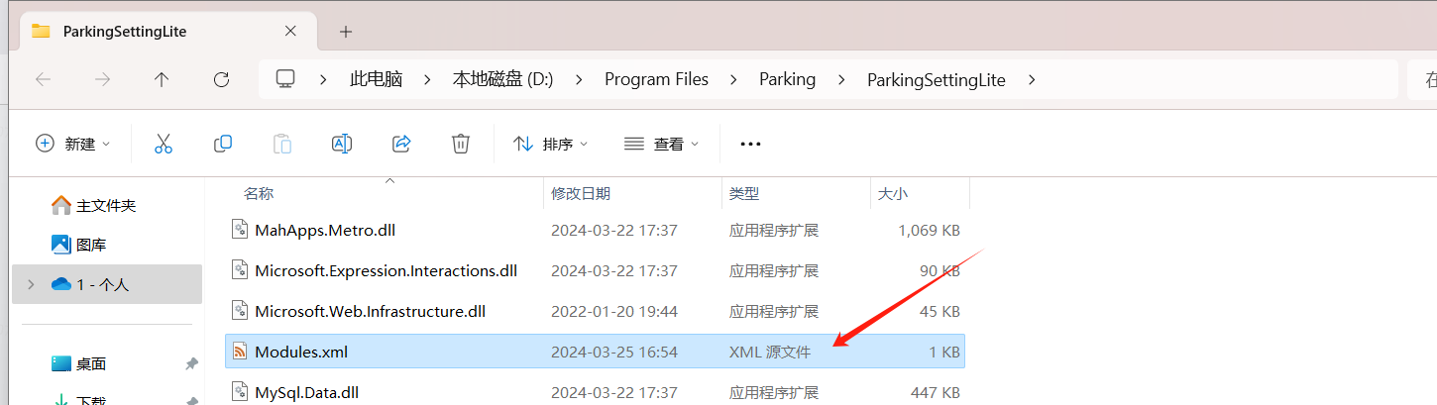
Task: Open 主文件夹 in navigation pane
Action: [x=106, y=205]
